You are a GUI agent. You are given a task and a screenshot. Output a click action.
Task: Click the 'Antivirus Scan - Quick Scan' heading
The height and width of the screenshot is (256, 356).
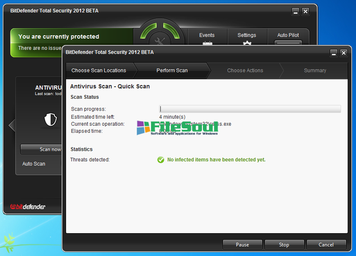click(x=110, y=87)
